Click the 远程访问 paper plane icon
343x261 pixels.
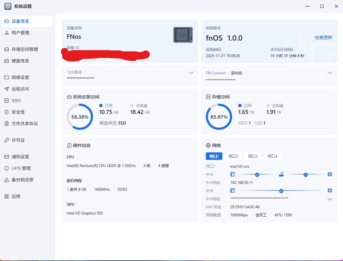[7, 89]
